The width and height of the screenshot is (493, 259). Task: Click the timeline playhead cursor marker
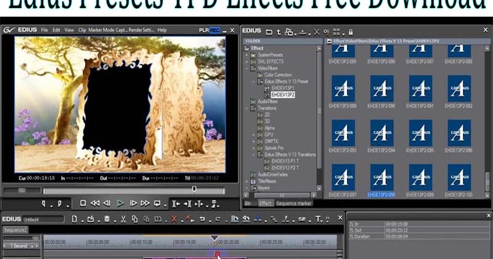[214, 238]
